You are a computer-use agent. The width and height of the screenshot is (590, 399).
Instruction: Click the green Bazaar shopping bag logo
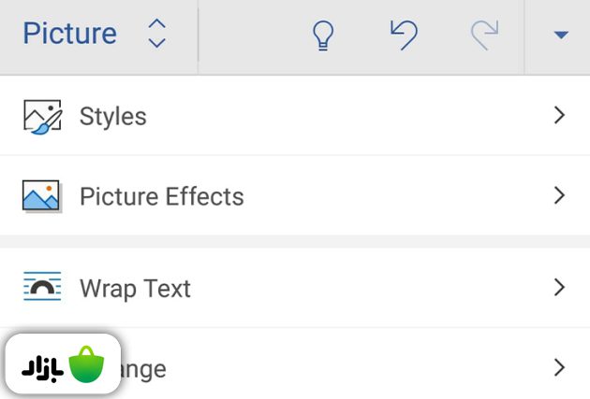(x=86, y=364)
